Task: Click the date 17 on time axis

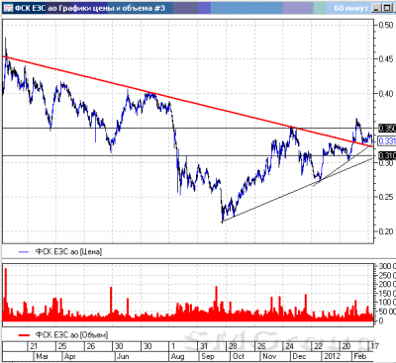Action: (x=374, y=346)
